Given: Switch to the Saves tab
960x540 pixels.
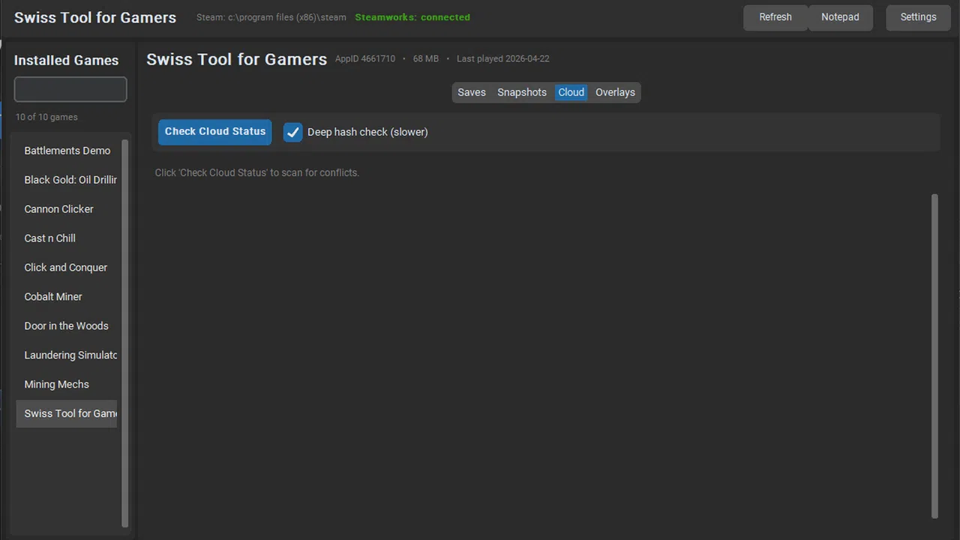Looking at the screenshot, I should [x=472, y=92].
